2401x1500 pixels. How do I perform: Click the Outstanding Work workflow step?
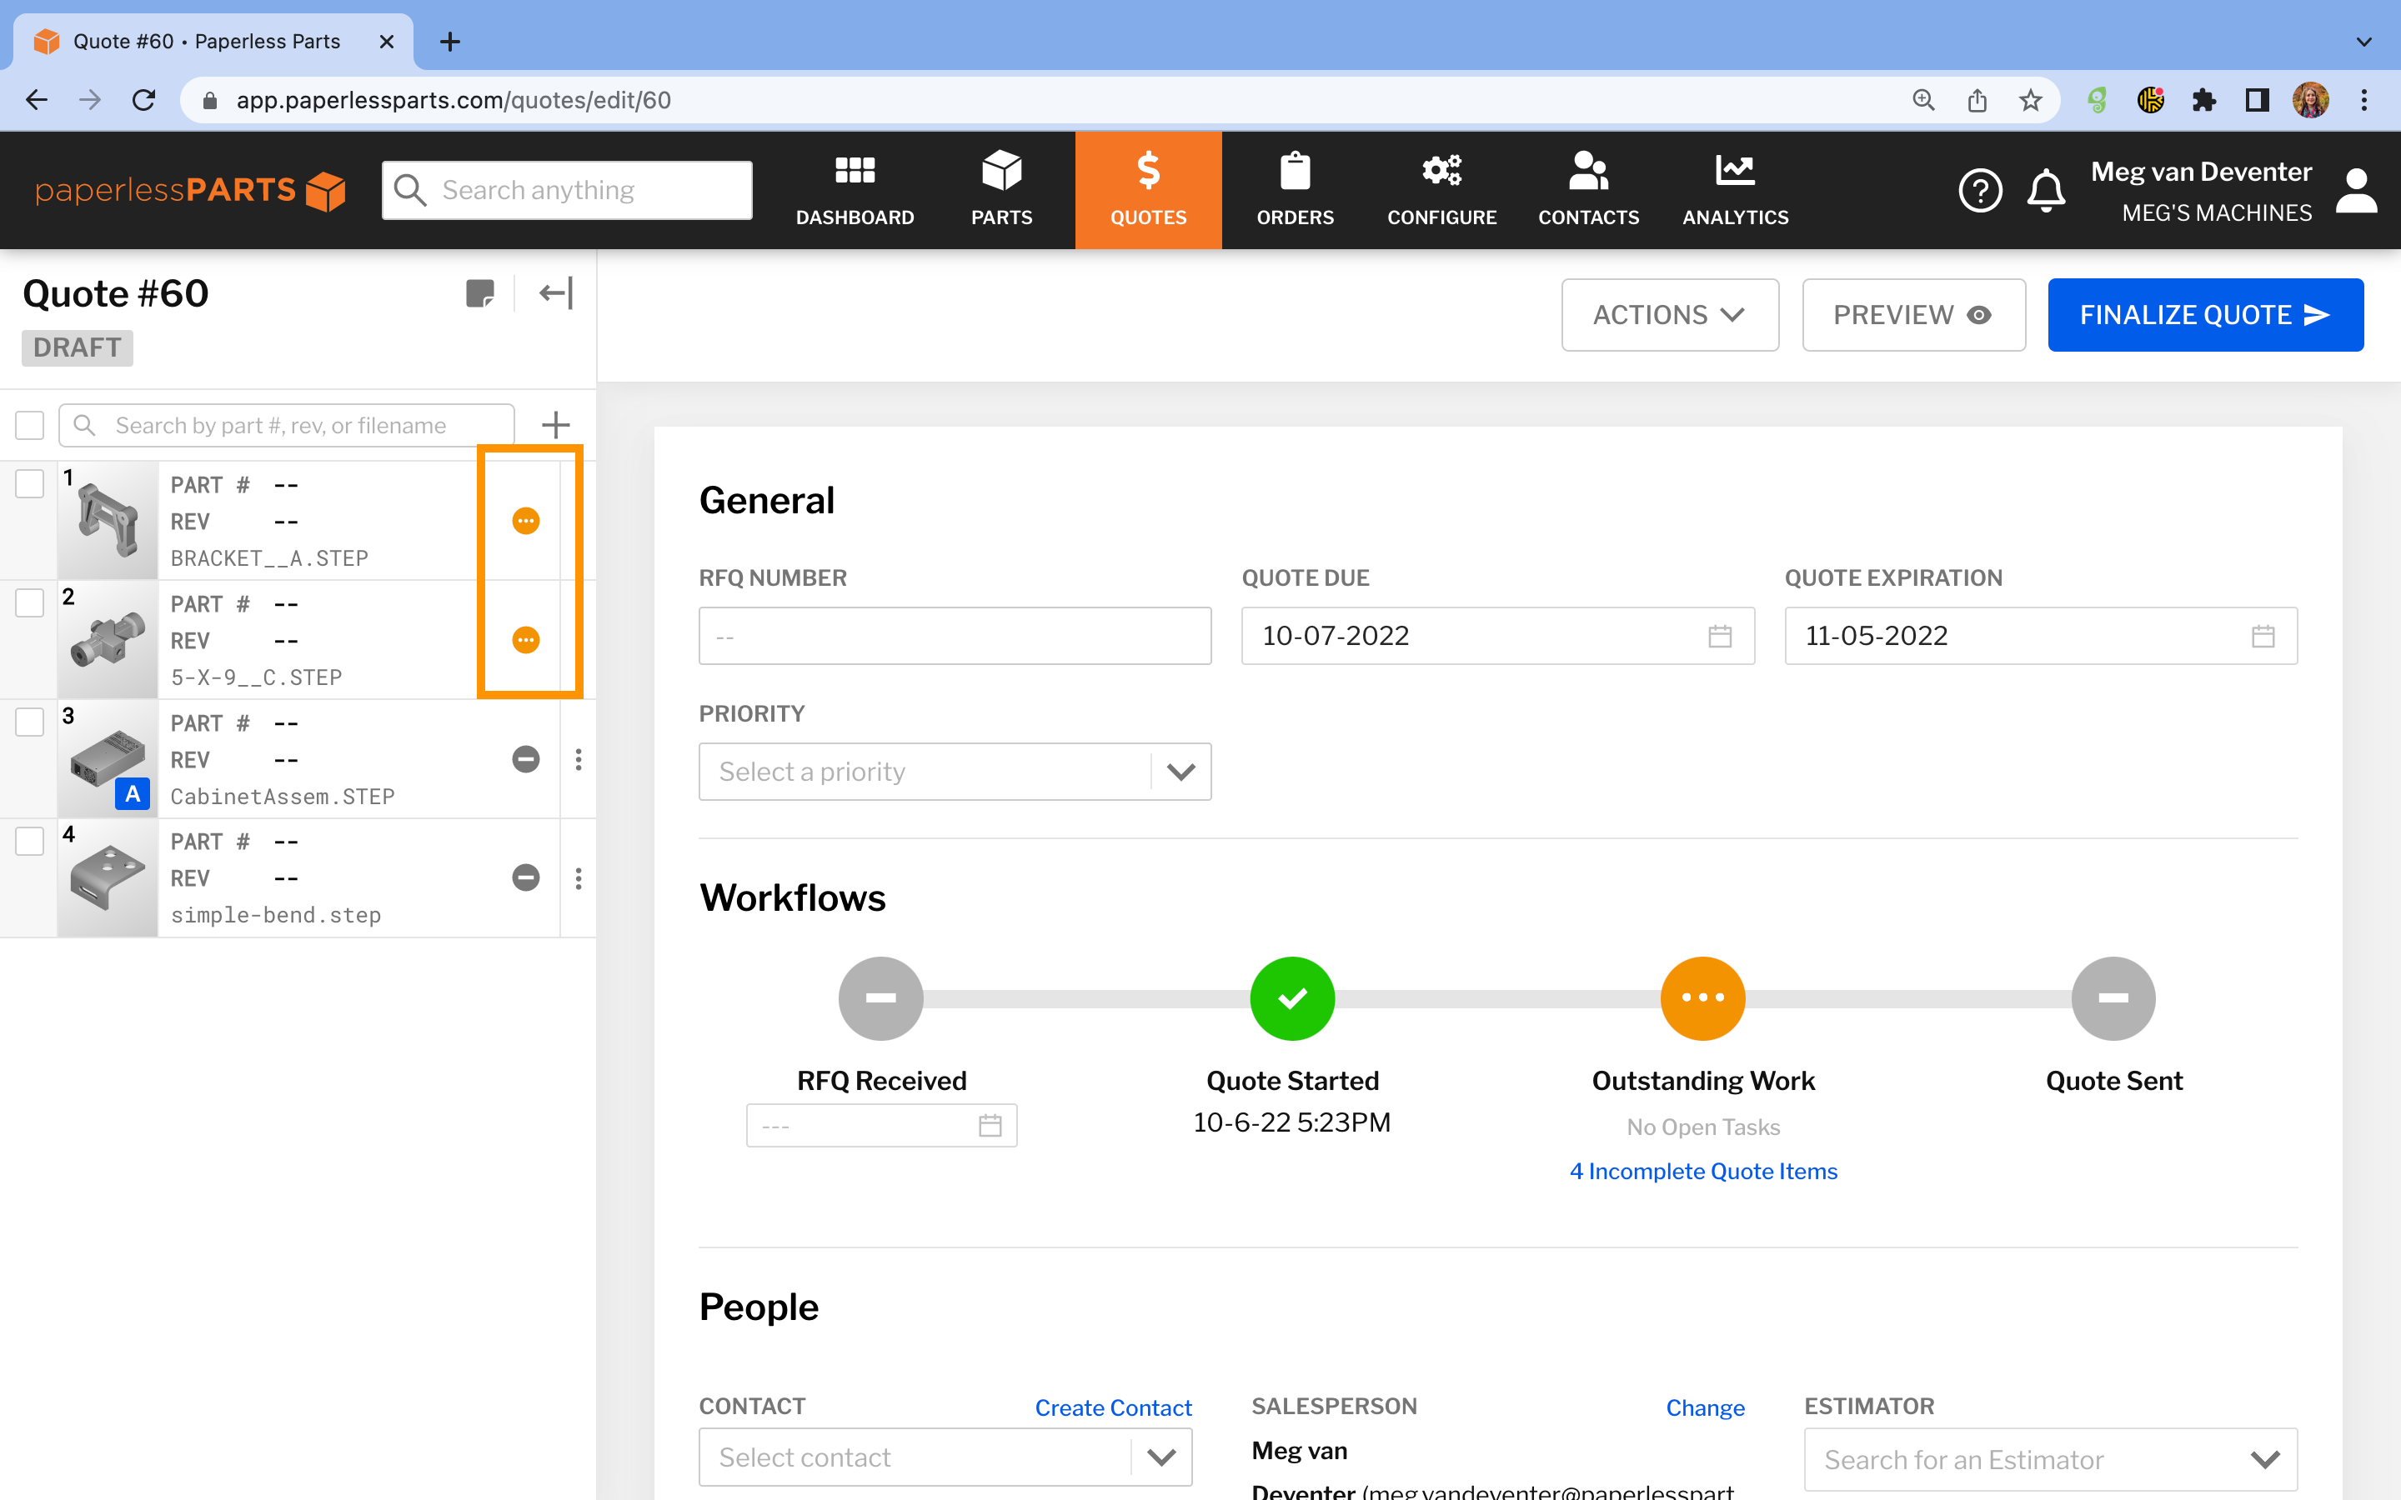1702,998
